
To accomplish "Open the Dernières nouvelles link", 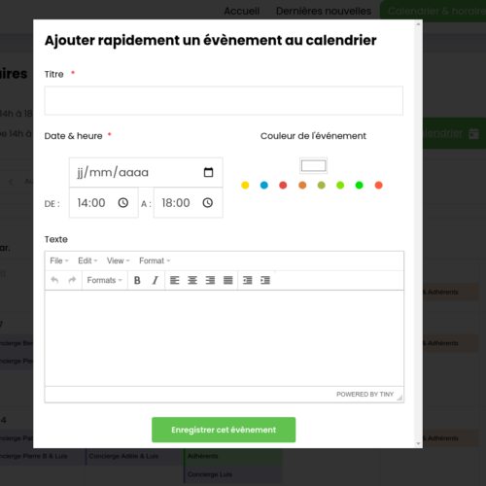I will pos(324,11).
